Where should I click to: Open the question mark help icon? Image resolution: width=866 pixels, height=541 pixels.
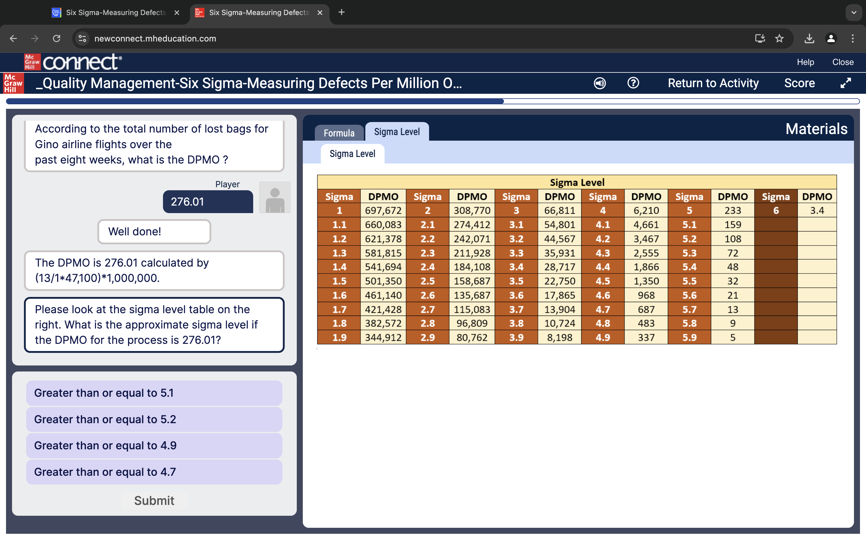point(633,83)
